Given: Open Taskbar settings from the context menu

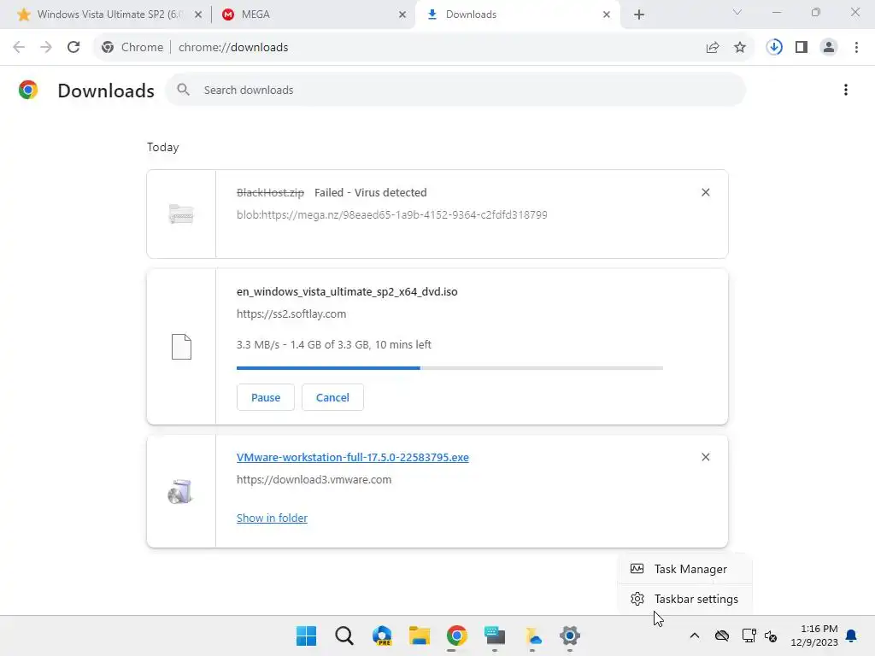Looking at the screenshot, I should pyautogui.click(x=684, y=599).
